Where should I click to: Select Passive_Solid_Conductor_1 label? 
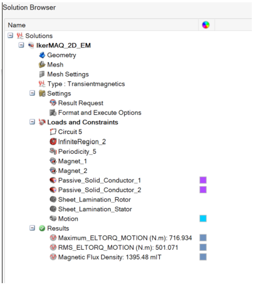[x=100, y=181]
